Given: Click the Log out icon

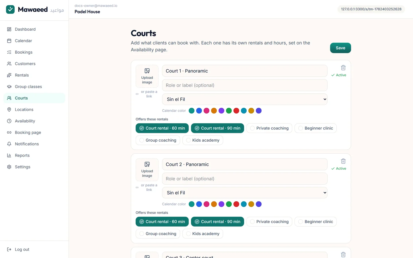Looking at the screenshot, I should (9, 249).
